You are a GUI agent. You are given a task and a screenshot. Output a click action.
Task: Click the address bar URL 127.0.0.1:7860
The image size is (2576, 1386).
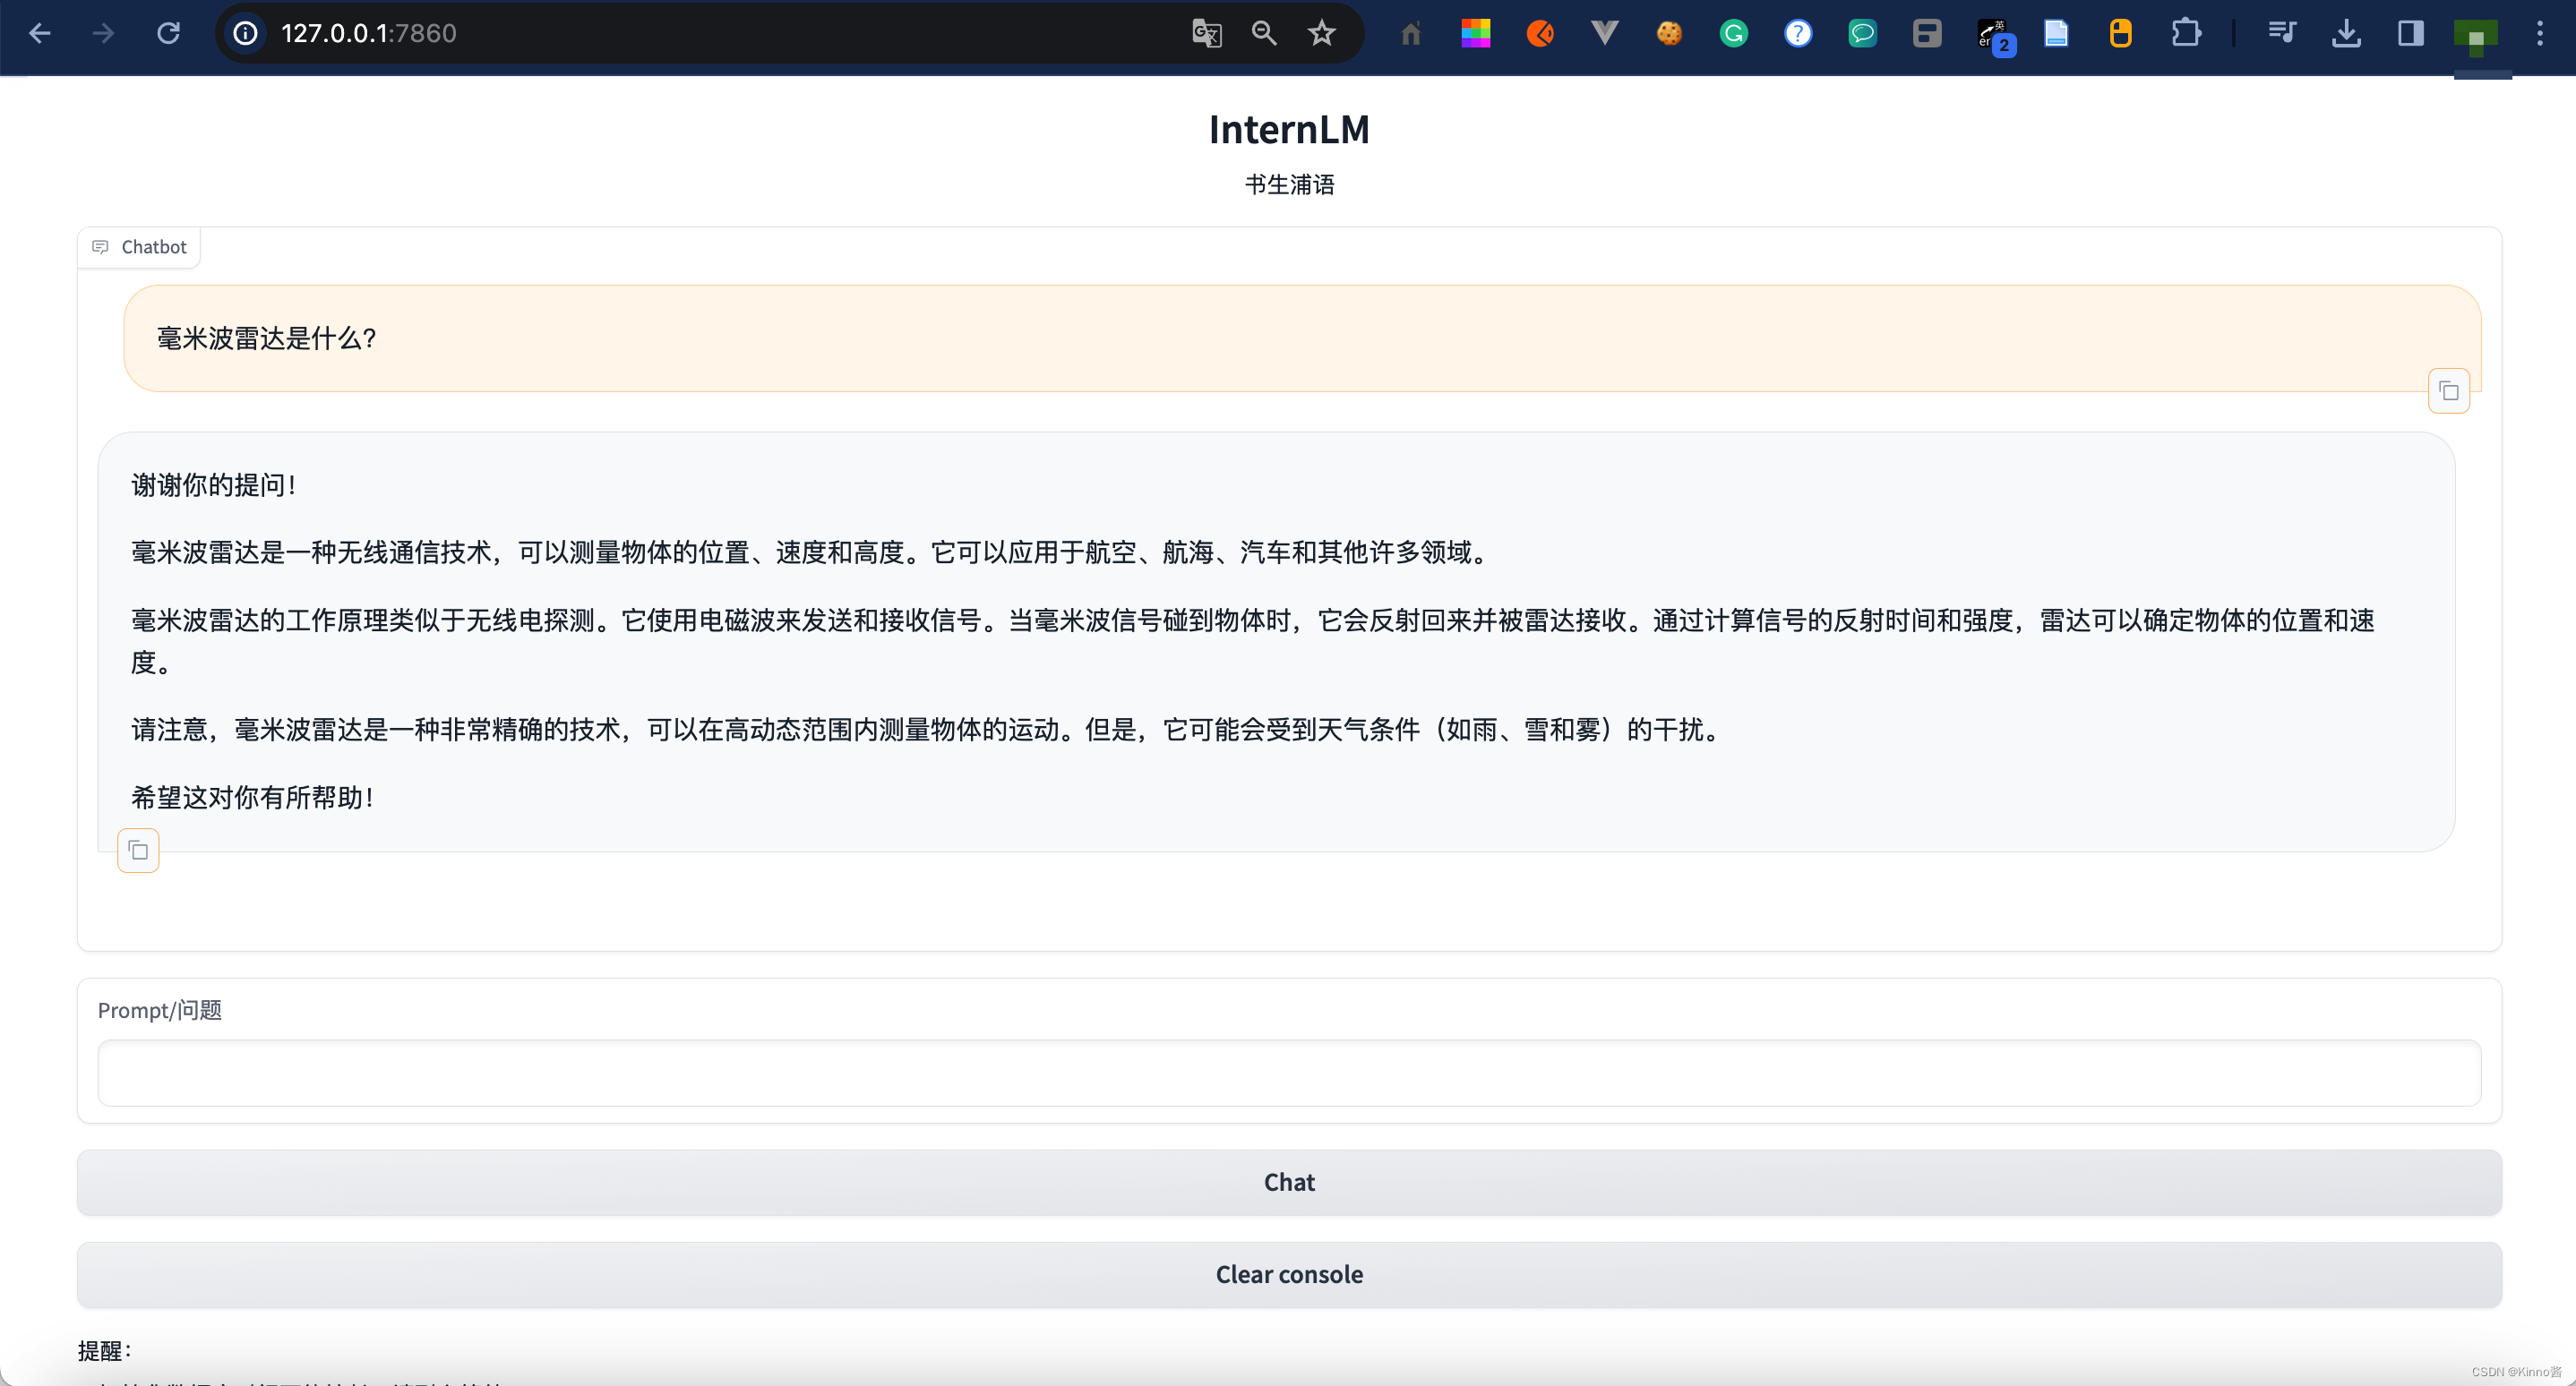tap(369, 34)
